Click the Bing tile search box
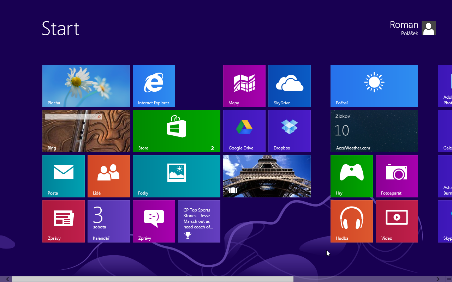 [73, 116]
